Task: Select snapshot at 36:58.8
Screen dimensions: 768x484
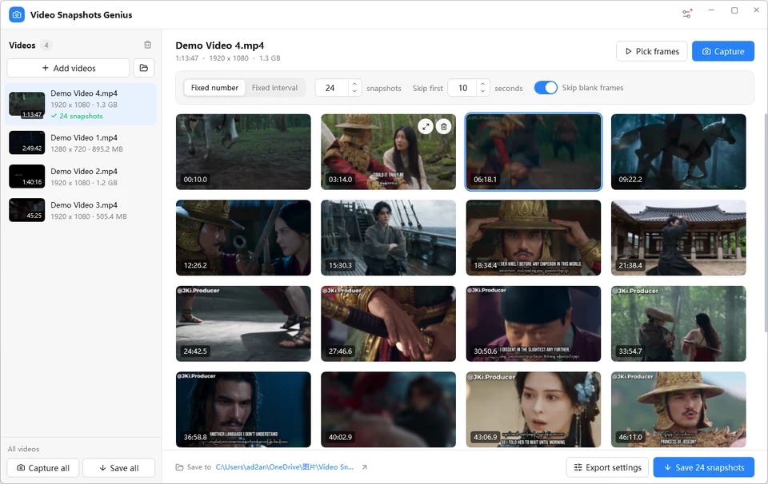Action: tap(243, 410)
